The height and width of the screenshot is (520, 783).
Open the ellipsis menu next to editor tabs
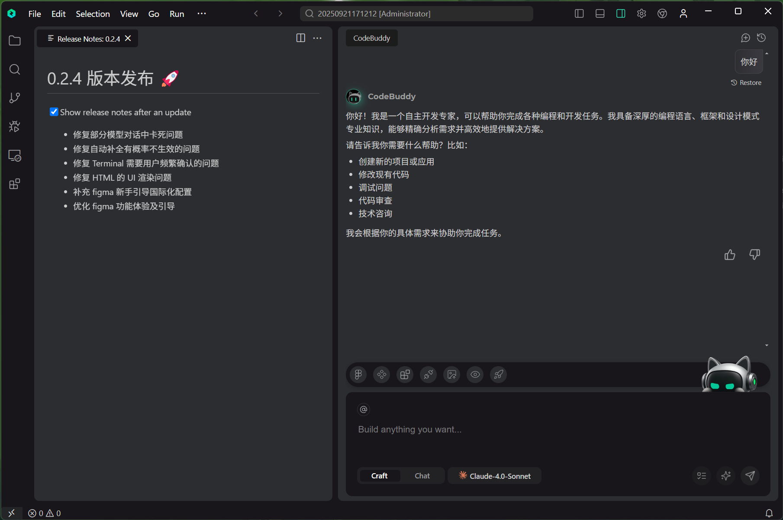317,38
